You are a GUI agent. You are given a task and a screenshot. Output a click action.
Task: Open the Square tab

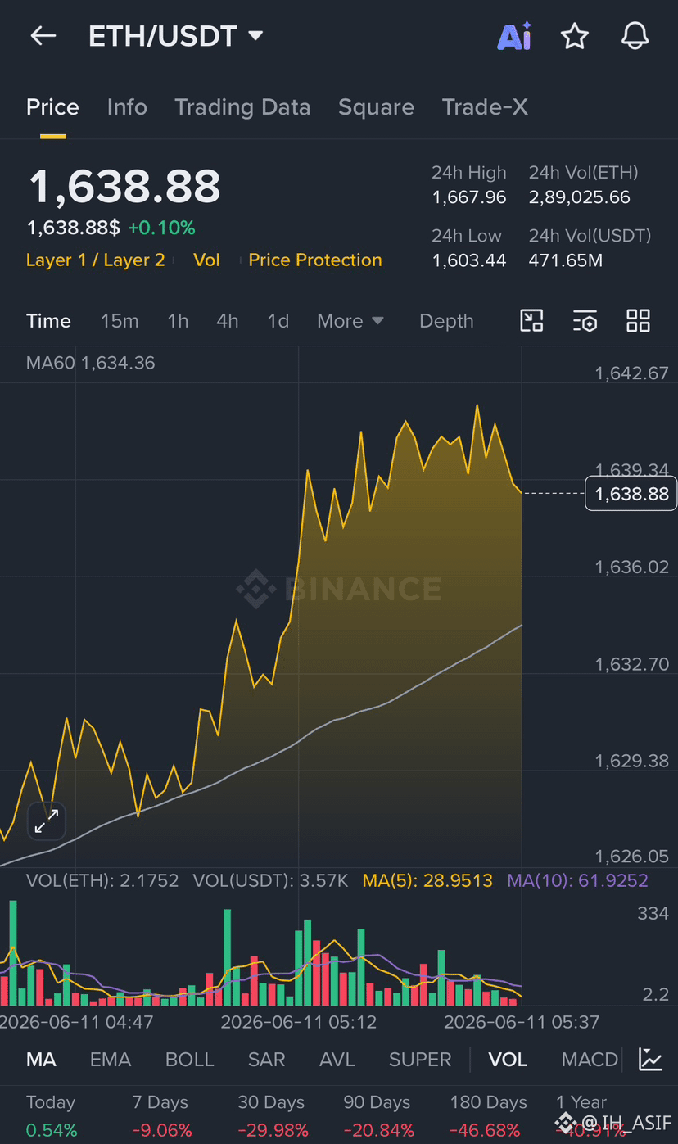pos(376,107)
